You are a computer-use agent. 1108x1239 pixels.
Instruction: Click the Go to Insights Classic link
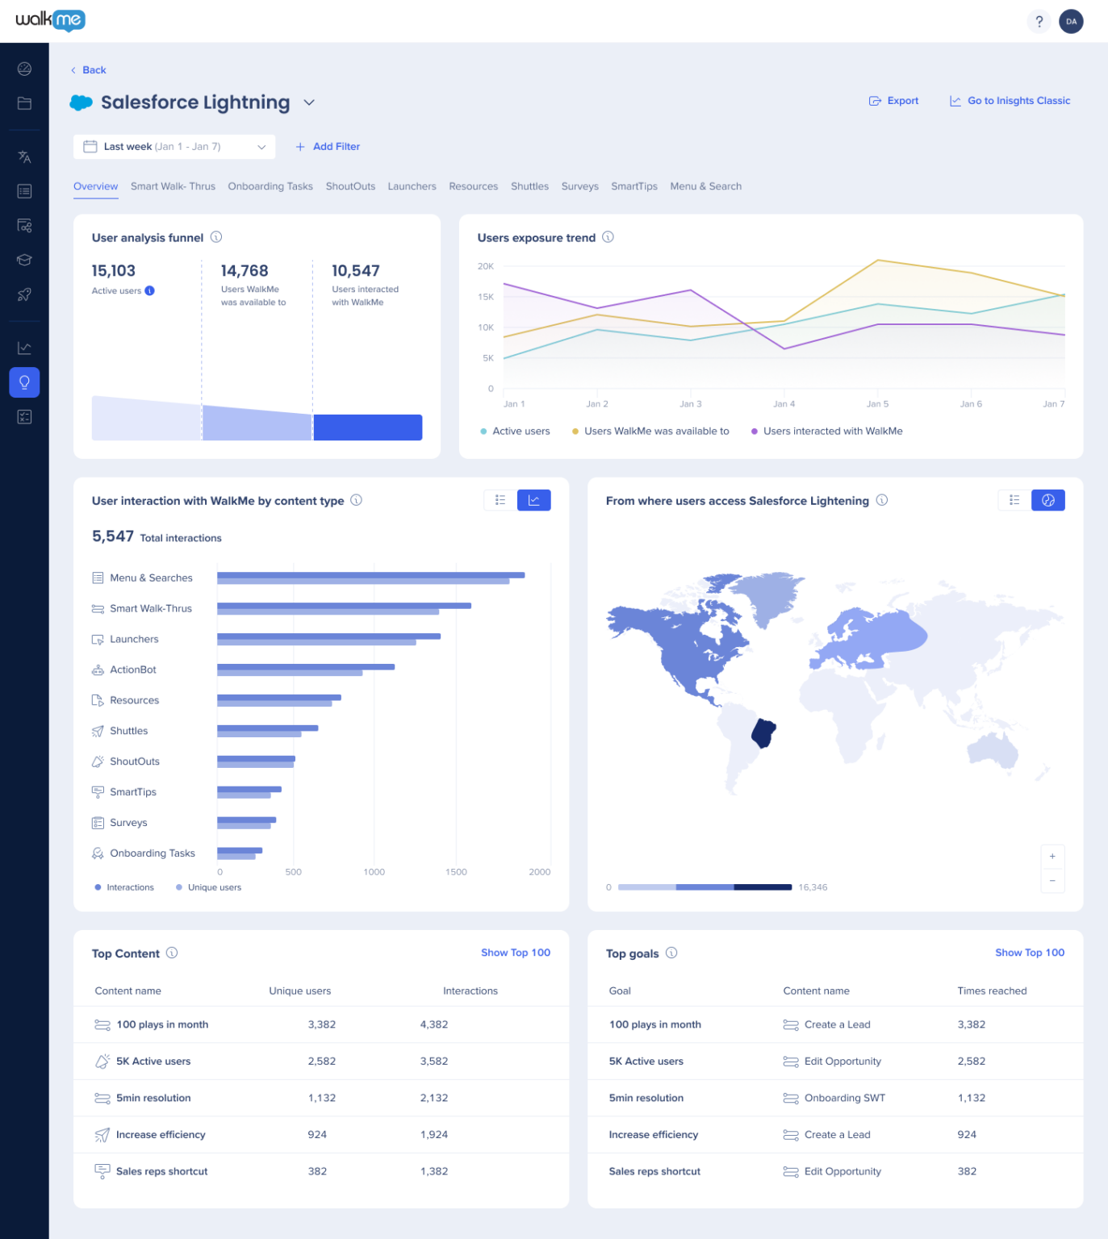[x=1010, y=100]
